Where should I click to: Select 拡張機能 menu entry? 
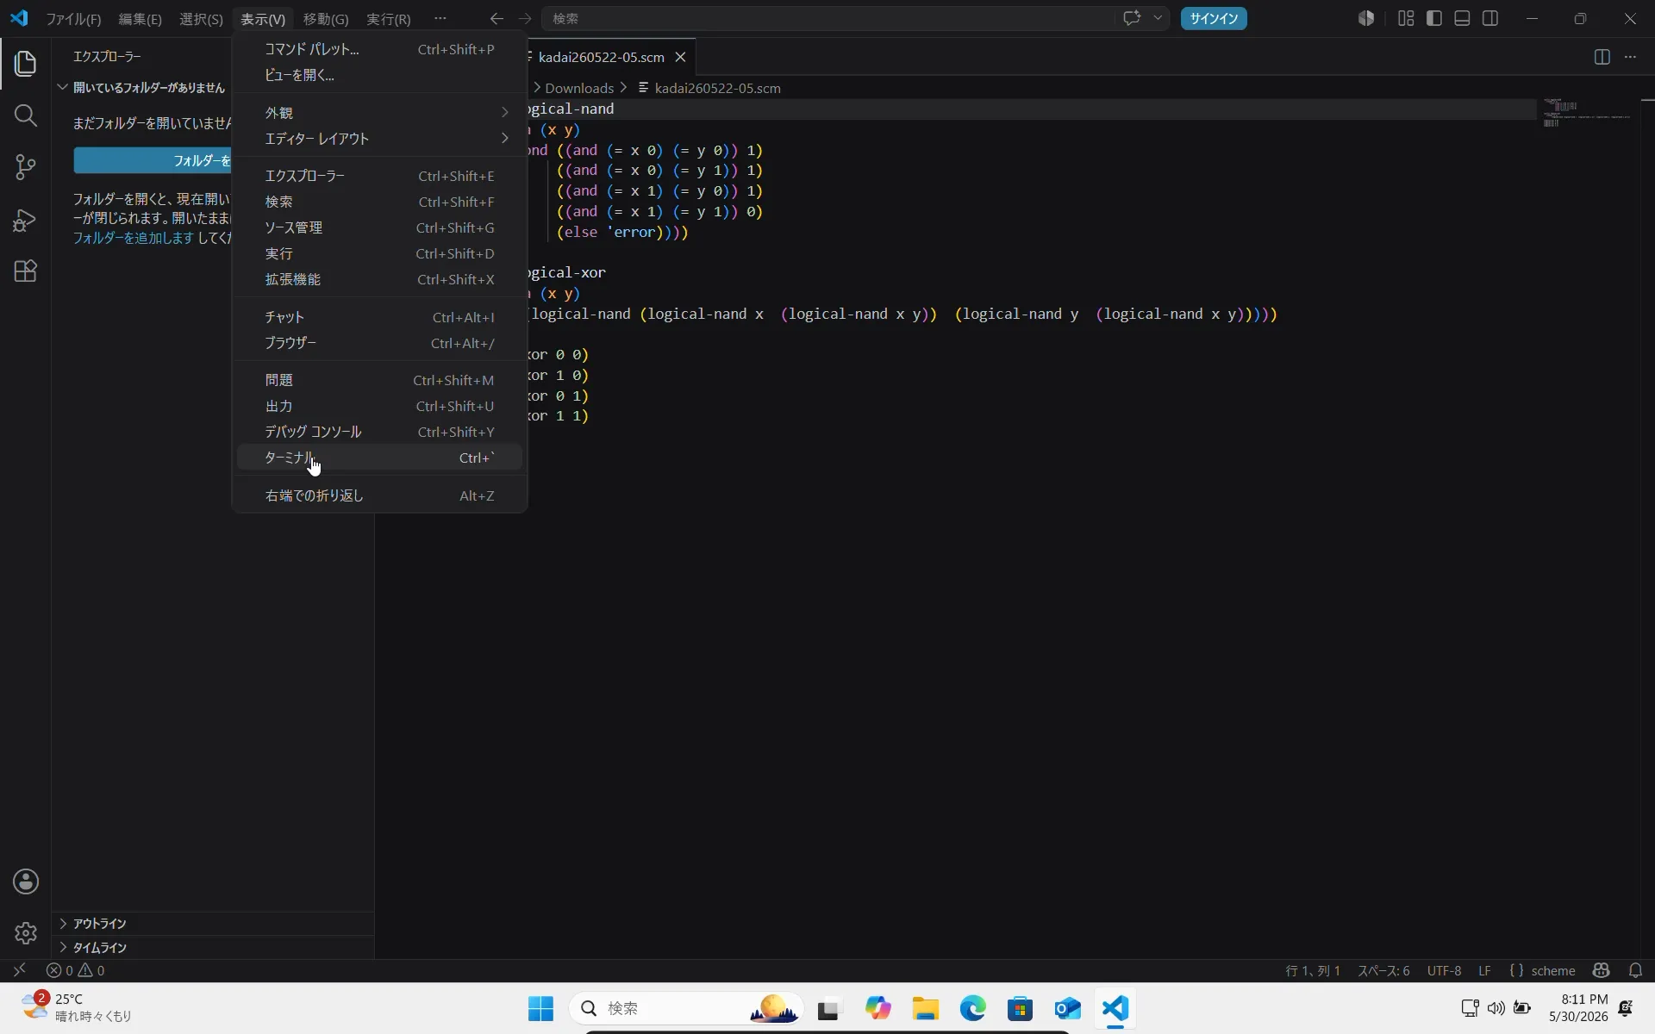pyautogui.click(x=379, y=279)
